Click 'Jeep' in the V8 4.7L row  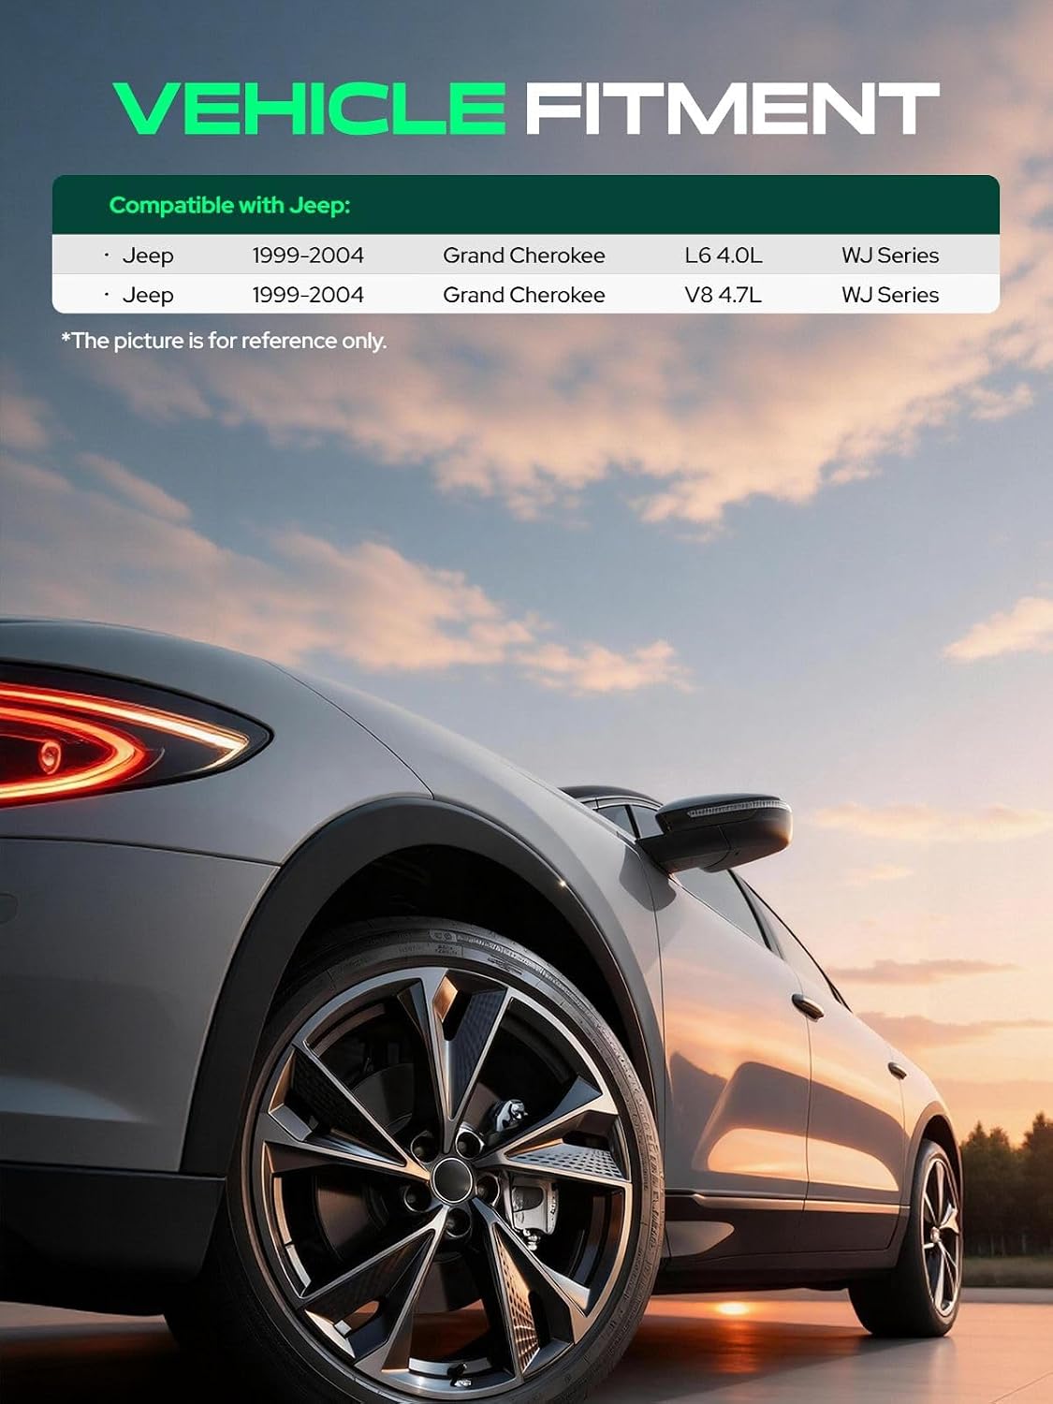148,295
